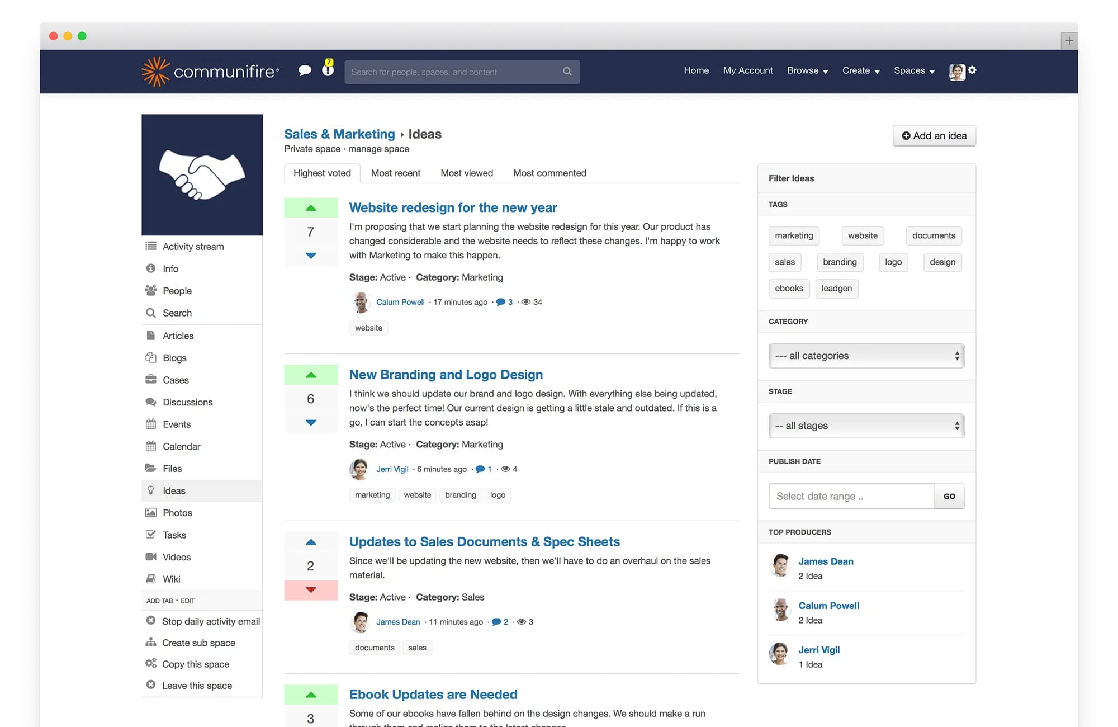Select Ideas in the sidebar

tap(202, 491)
